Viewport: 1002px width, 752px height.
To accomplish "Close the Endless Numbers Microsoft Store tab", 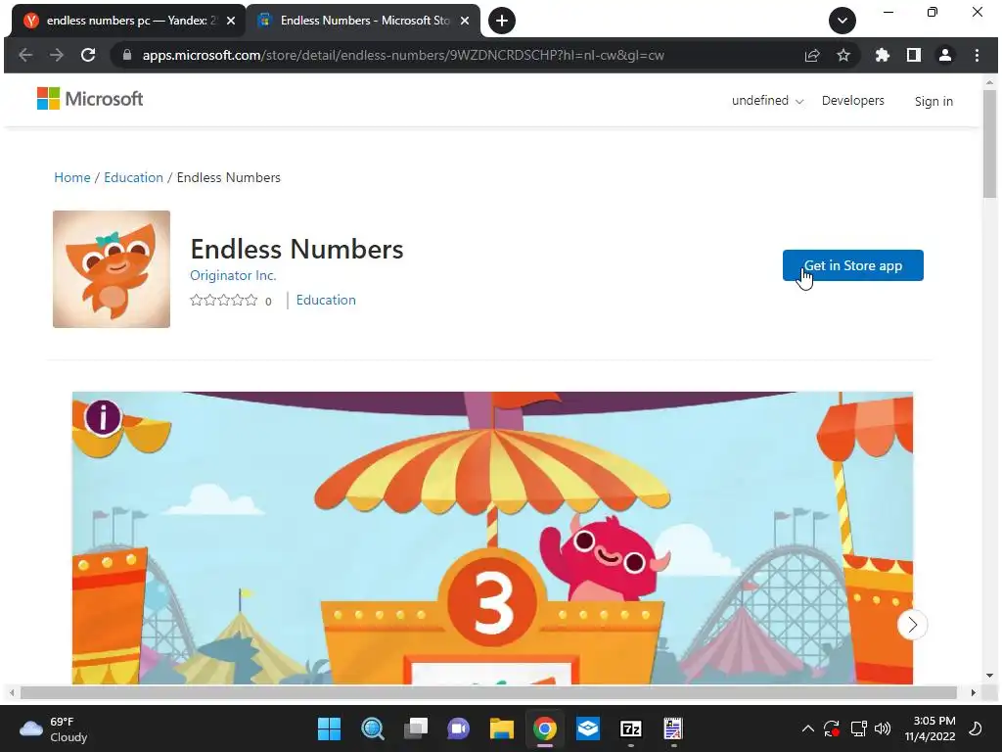I will point(465,22).
